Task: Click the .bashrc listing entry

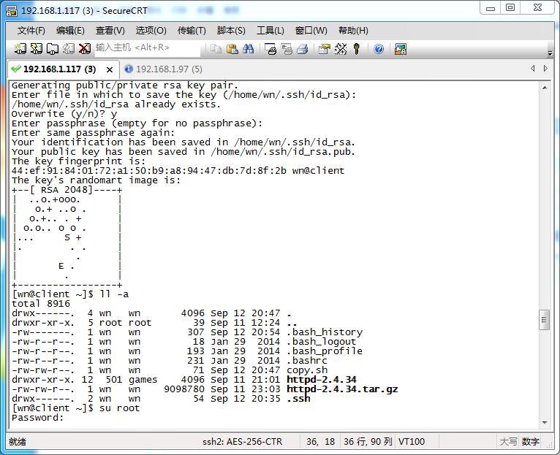Action: [x=307, y=361]
